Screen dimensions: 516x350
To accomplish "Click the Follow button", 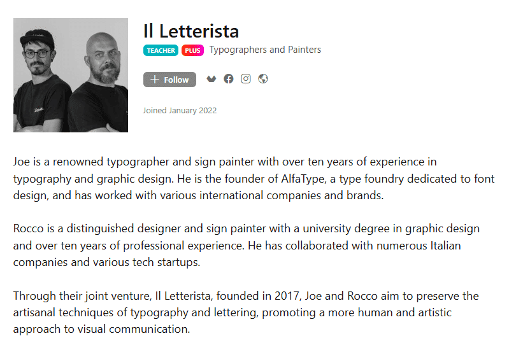I will click(169, 80).
